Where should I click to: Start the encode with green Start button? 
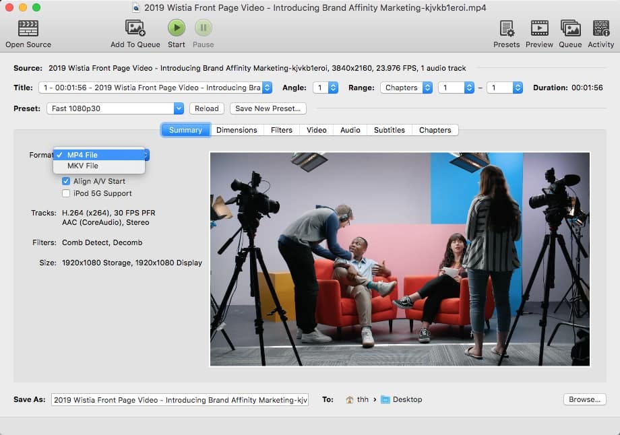coord(177,28)
